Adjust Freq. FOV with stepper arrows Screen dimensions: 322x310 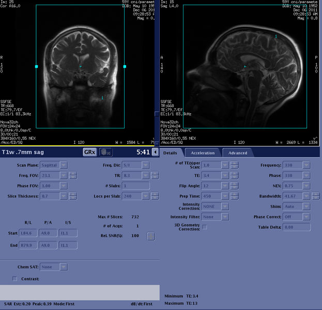pyautogui.click(x=73, y=175)
